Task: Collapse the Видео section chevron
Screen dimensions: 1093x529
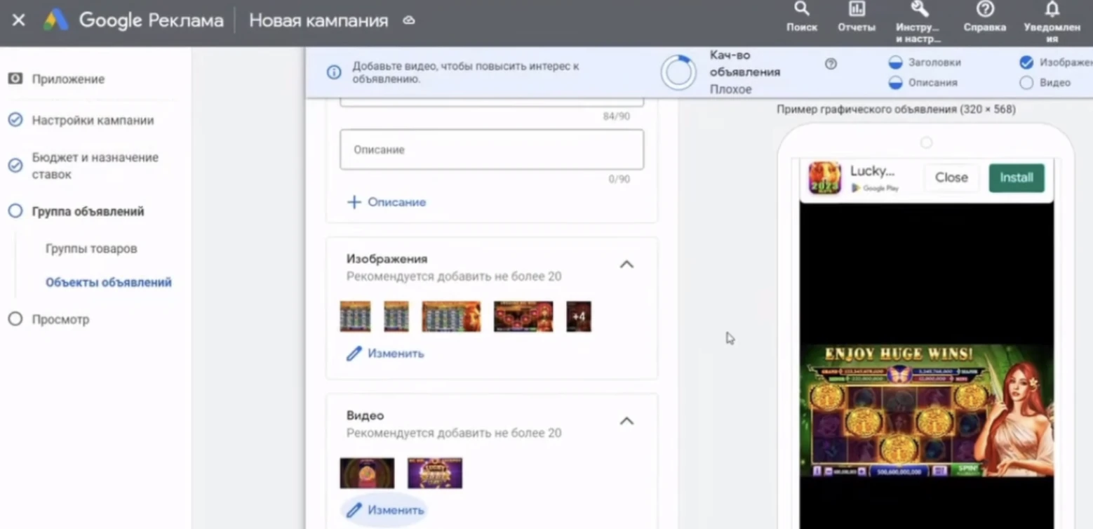Action: click(x=626, y=421)
